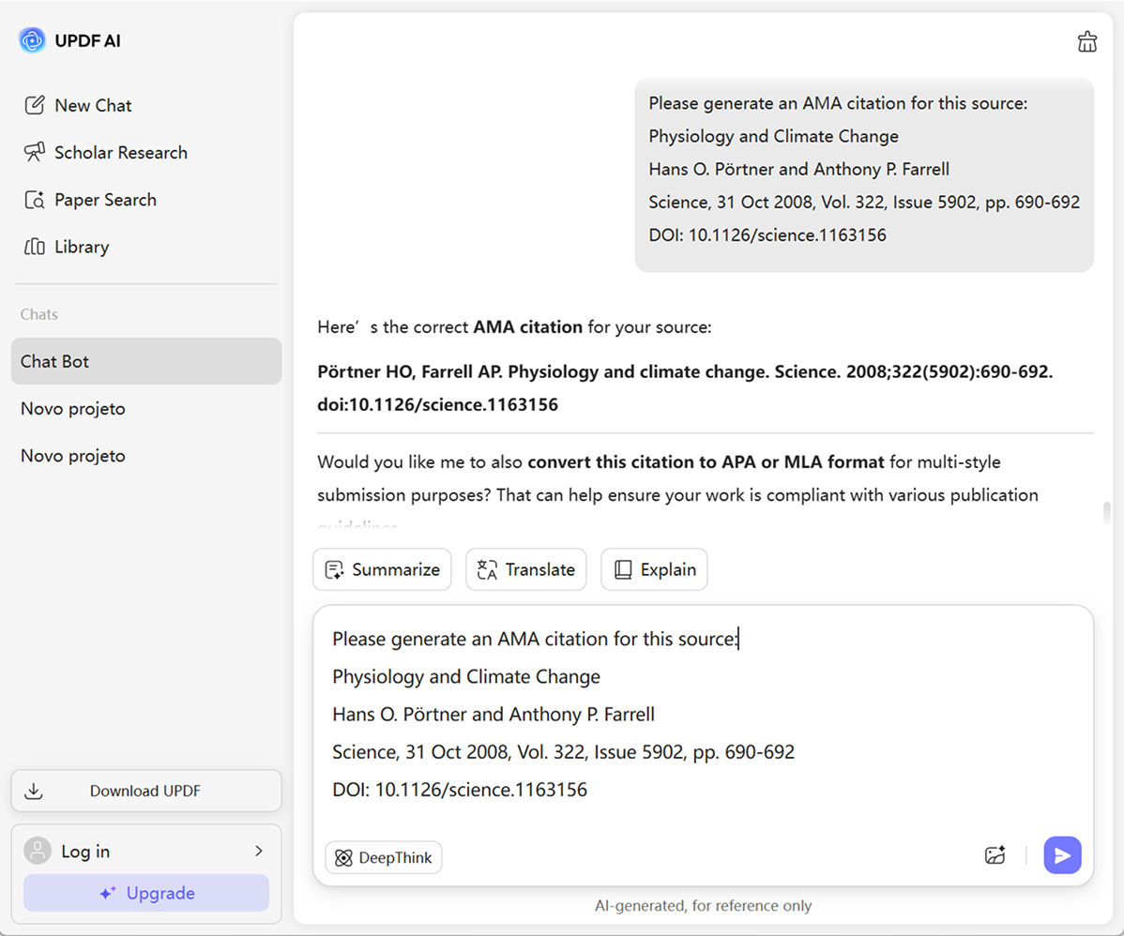Send the message with arrow button
The image size is (1124, 936).
pos(1062,855)
